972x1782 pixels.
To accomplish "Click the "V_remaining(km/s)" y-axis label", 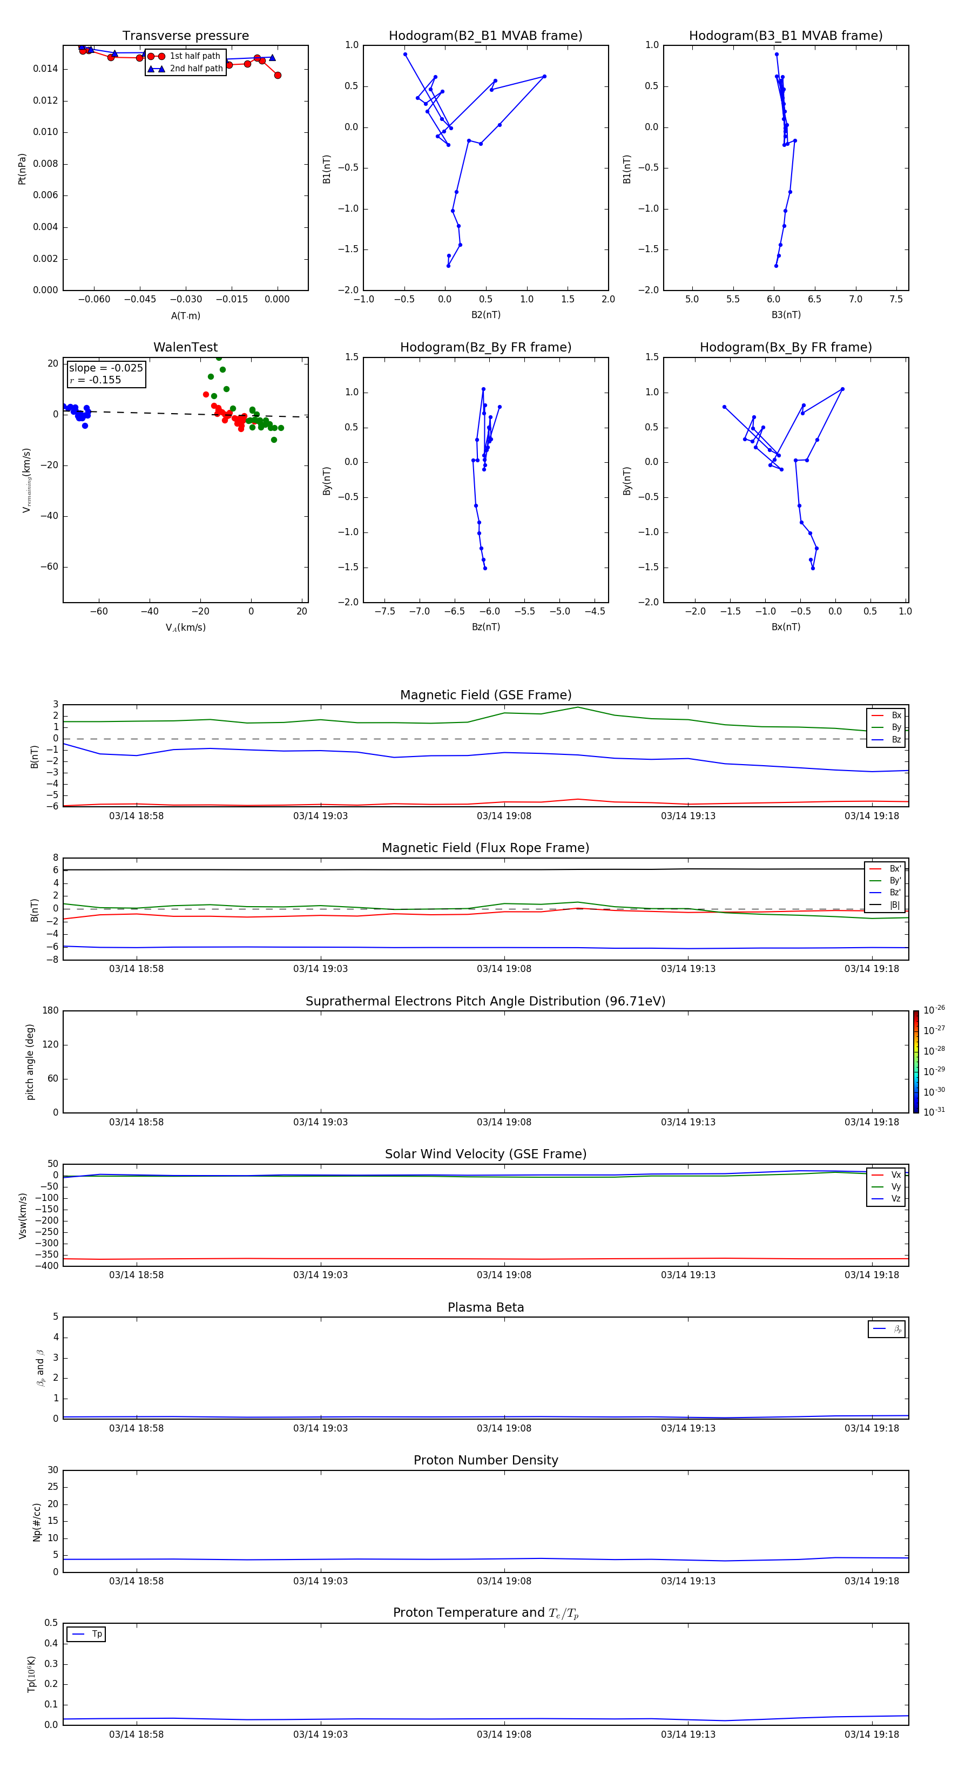I will coord(27,480).
